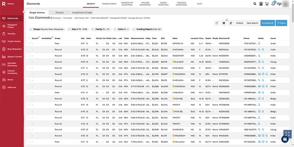
Task: Sort by the $/Ct column header
Action: [x=163, y=38]
